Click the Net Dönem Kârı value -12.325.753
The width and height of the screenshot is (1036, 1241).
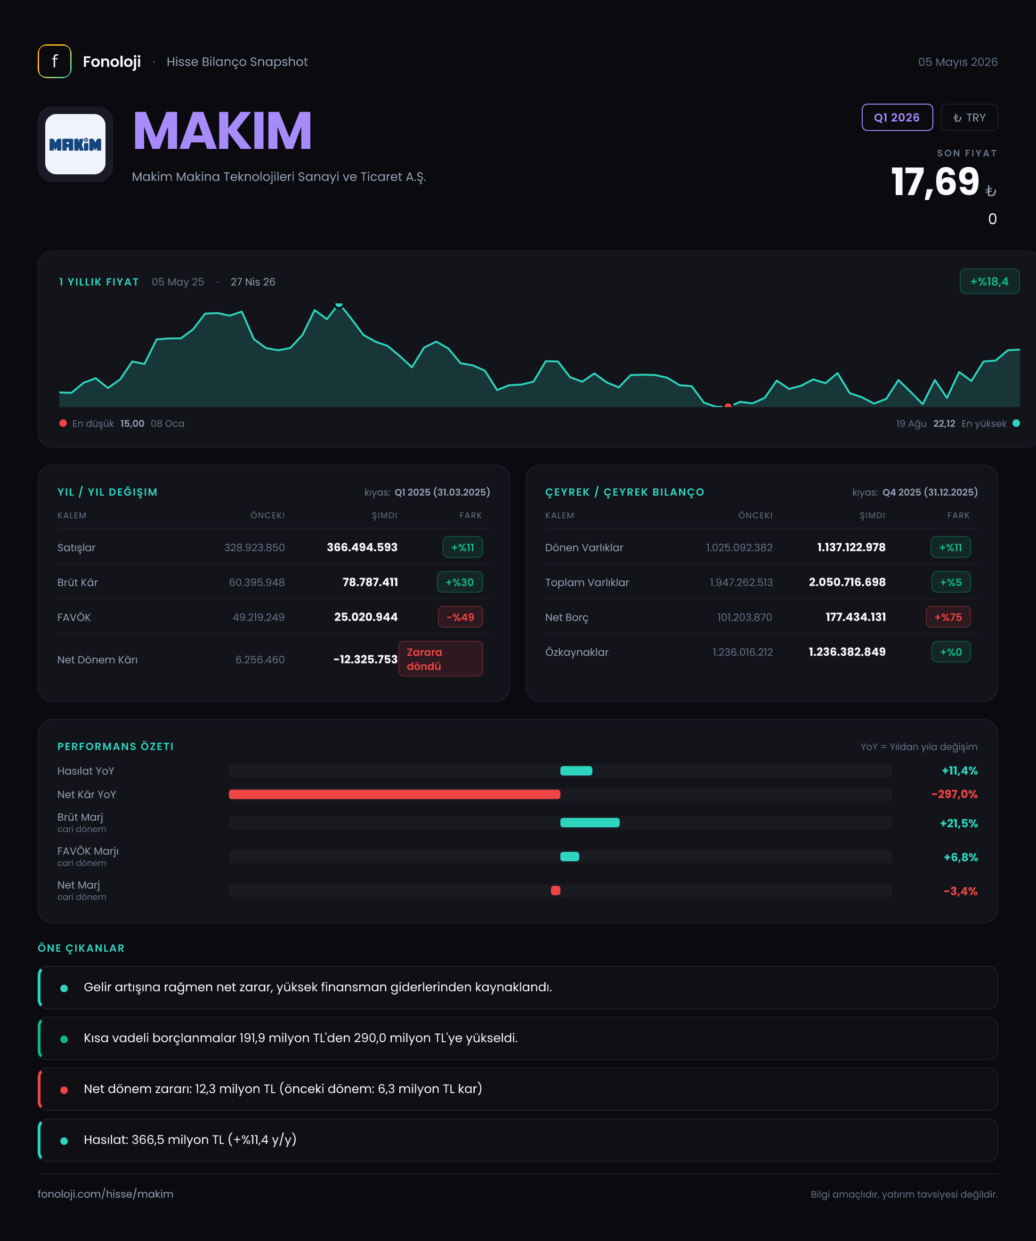point(365,660)
